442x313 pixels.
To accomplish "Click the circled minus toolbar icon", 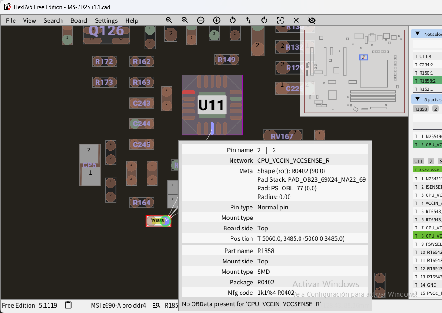I will click(201, 20).
